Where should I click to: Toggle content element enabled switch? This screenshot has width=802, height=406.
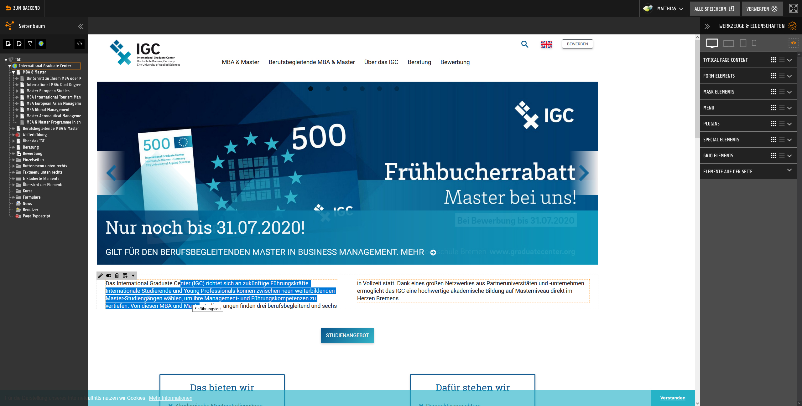coord(109,276)
